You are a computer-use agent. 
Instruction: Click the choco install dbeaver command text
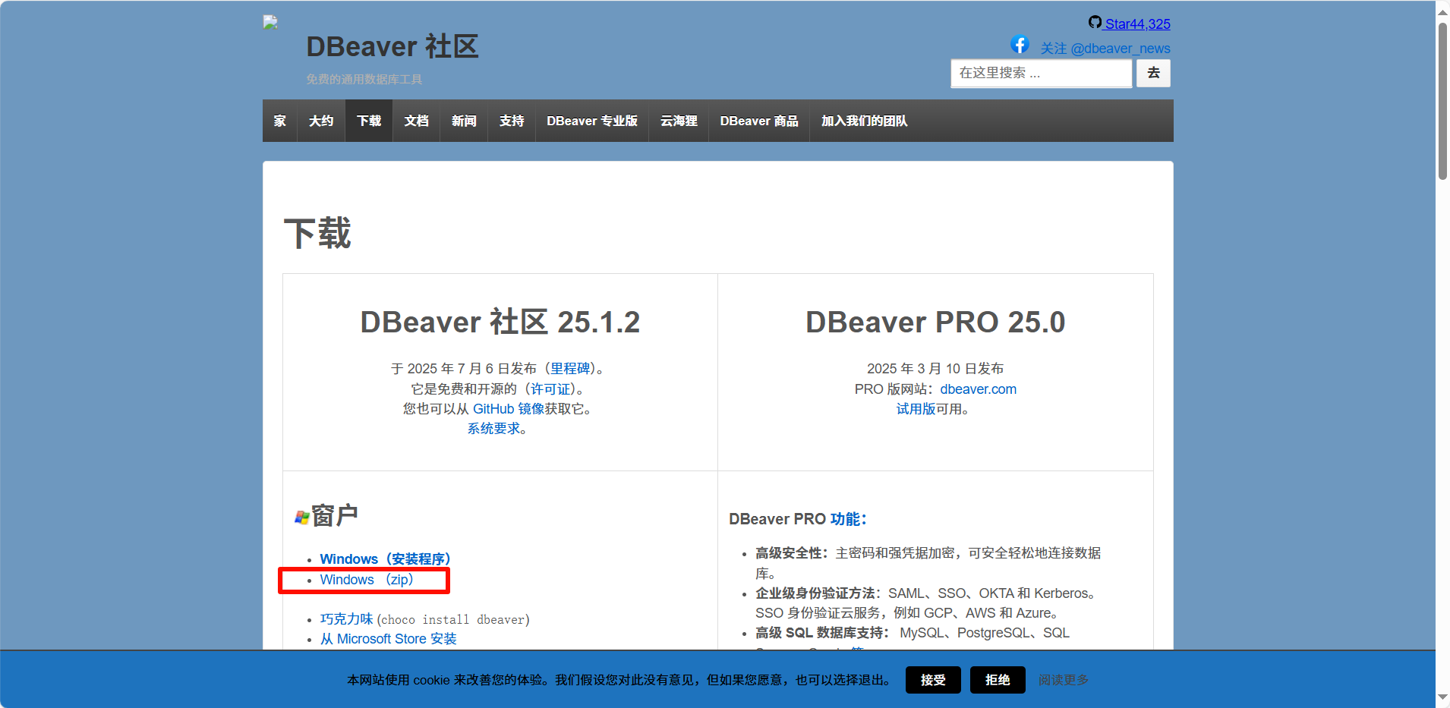click(453, 620)
